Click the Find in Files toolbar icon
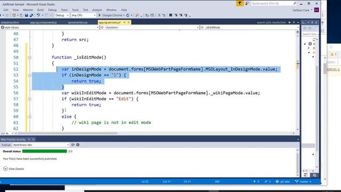Viewport: 341px width, 192px height. 137,15
